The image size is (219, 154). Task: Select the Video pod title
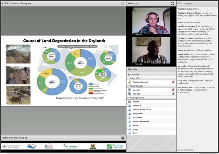coord(132,3)
